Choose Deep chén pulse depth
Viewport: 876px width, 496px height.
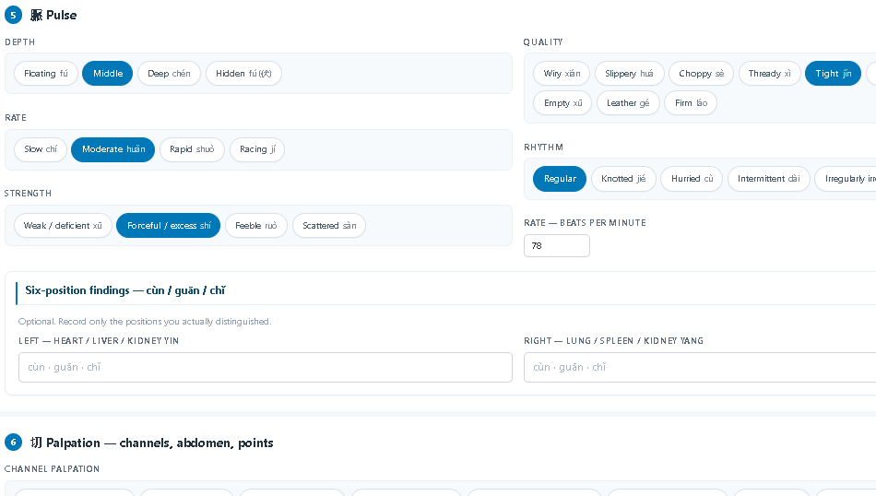169,73
